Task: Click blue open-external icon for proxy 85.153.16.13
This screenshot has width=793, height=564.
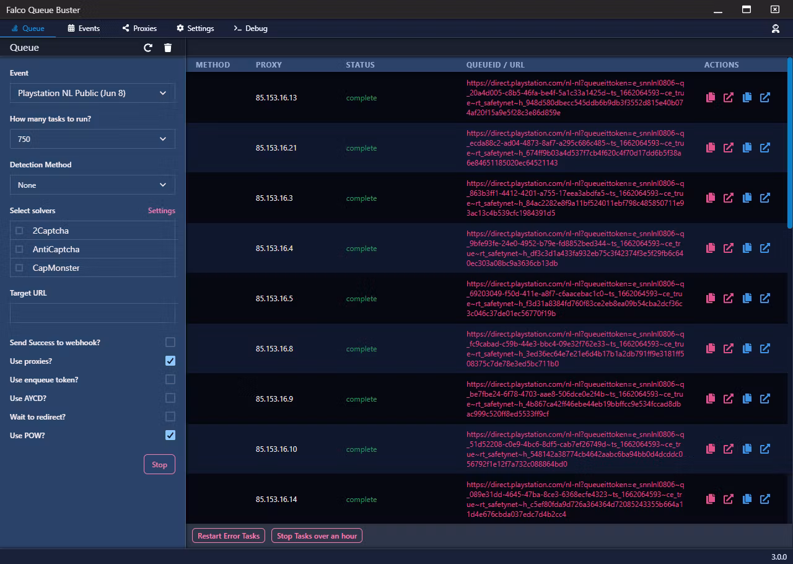Action: [x=765, y=98]
